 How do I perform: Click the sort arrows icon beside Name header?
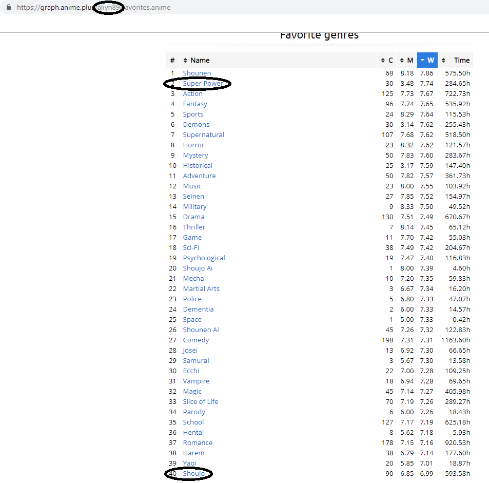(x=186, y=61)
